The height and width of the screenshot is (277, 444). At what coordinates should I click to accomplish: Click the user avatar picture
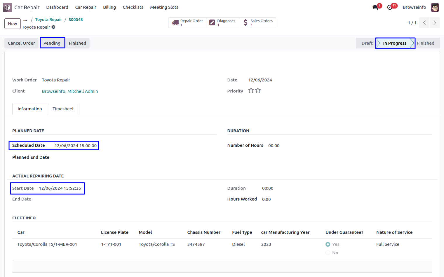(x=435, y=7)
